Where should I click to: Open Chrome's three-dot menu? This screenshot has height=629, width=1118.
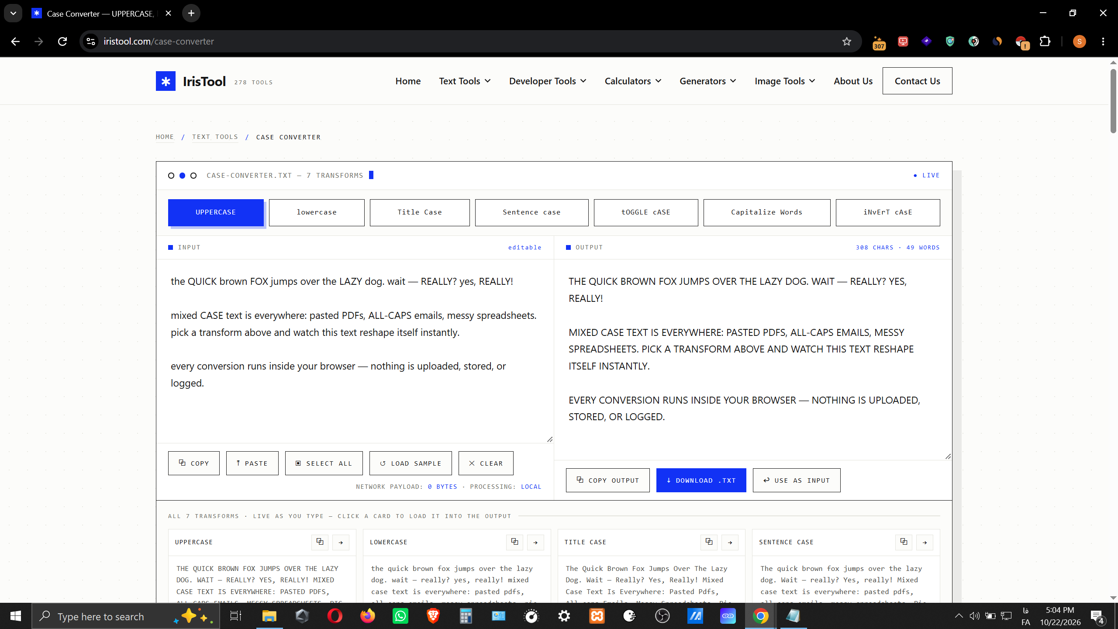pyautogui.click(x=1103, y=41)
